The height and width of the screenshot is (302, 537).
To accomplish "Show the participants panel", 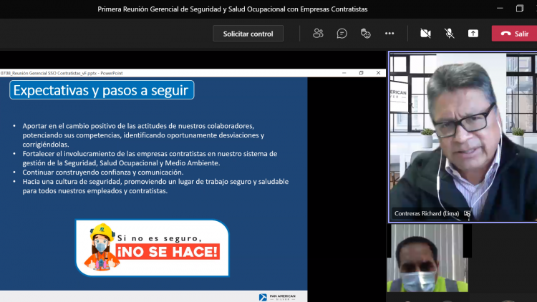I will point(318,34).
